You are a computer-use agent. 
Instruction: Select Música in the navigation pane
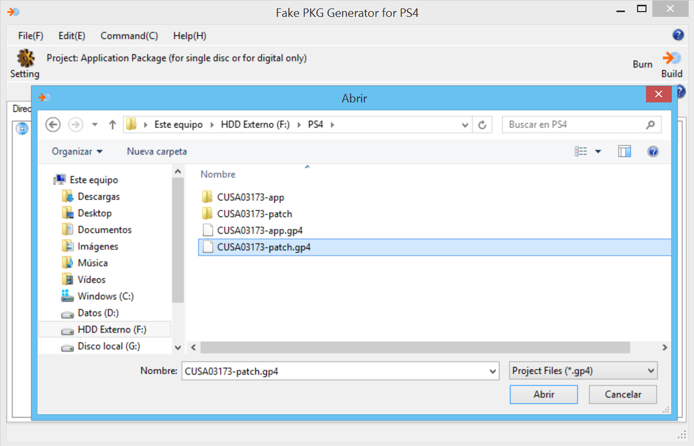[x=92, y=263]
